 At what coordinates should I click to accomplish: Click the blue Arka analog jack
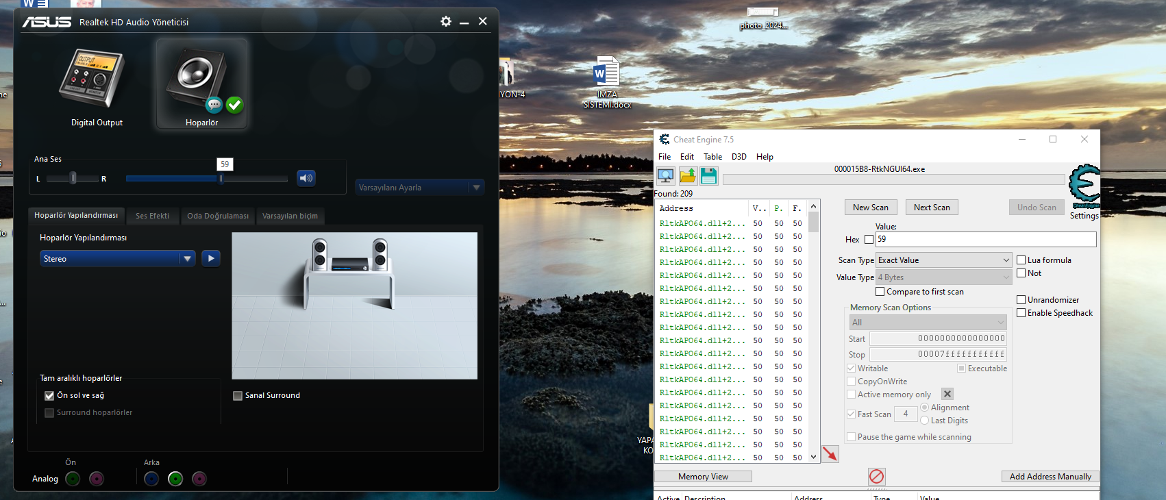pyautogui.click(x=151, y=479)
